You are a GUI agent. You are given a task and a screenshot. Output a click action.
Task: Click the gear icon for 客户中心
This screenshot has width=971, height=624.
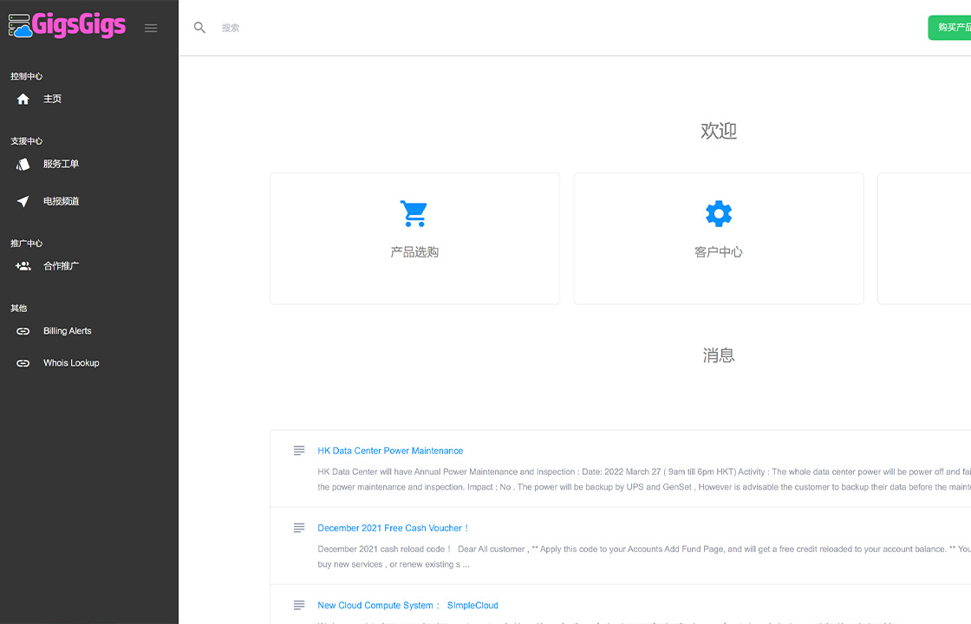click(719, 213)
